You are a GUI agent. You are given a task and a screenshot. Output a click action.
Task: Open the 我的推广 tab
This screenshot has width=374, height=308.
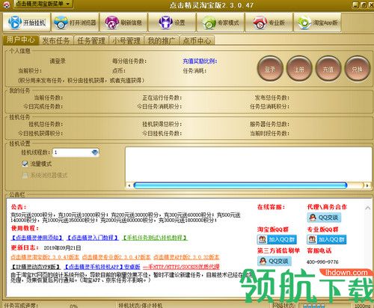click(x=162, y=40)
